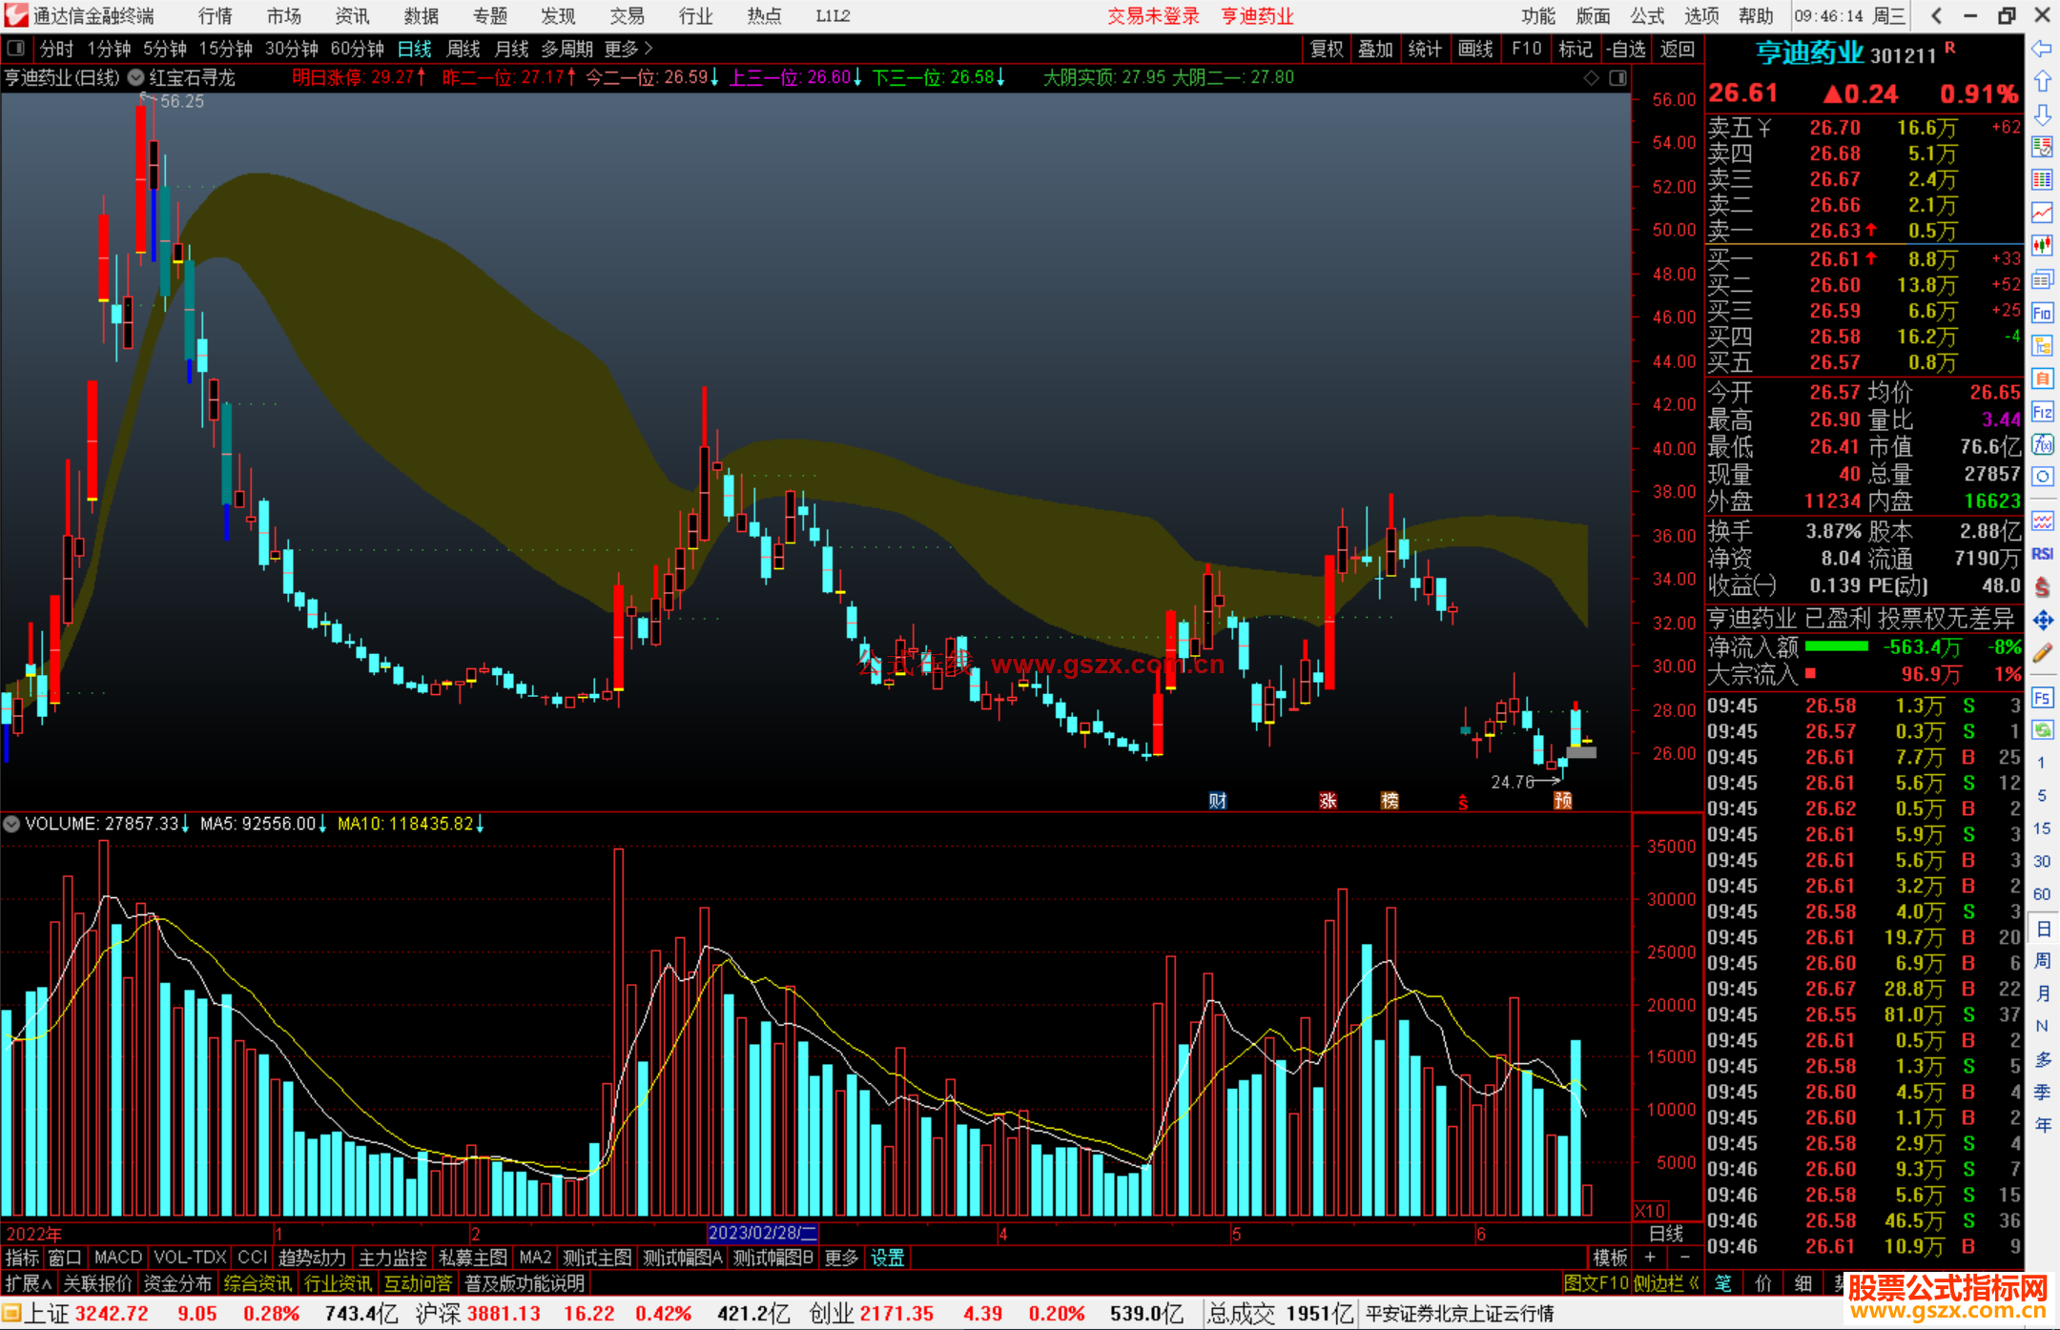Click the F10 company info sidebar icon
The image size is (2060, 1330).
2042,313
